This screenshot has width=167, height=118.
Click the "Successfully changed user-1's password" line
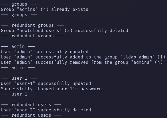(x=51, y=89)
